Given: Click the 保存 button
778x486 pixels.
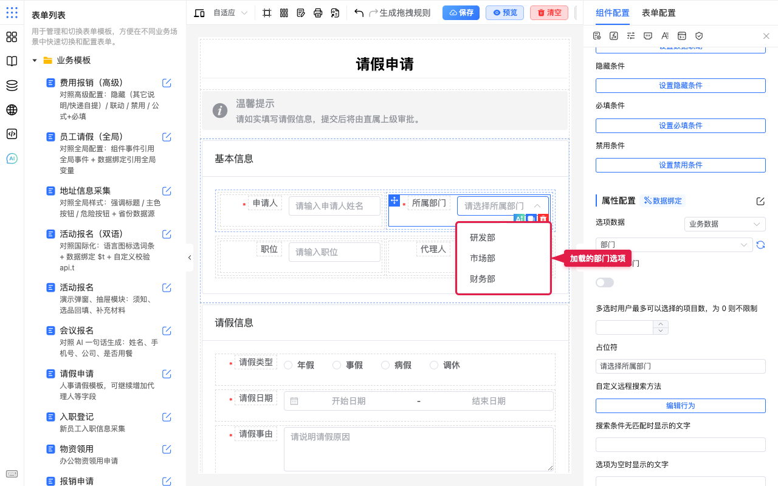Looking at the screenshot, I should (x=461, y=13).
